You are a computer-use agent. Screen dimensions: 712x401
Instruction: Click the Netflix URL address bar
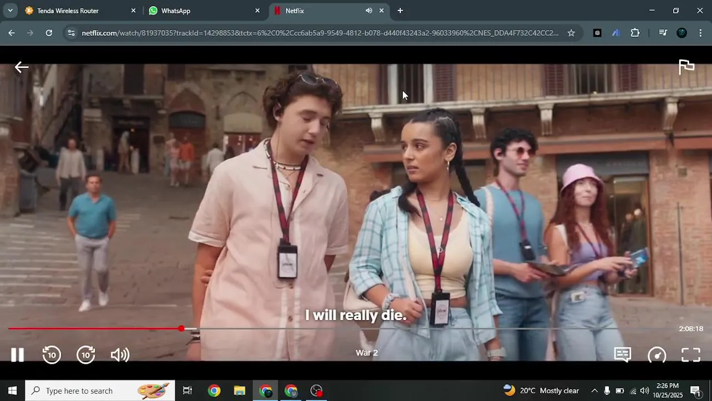pos(320,33)
